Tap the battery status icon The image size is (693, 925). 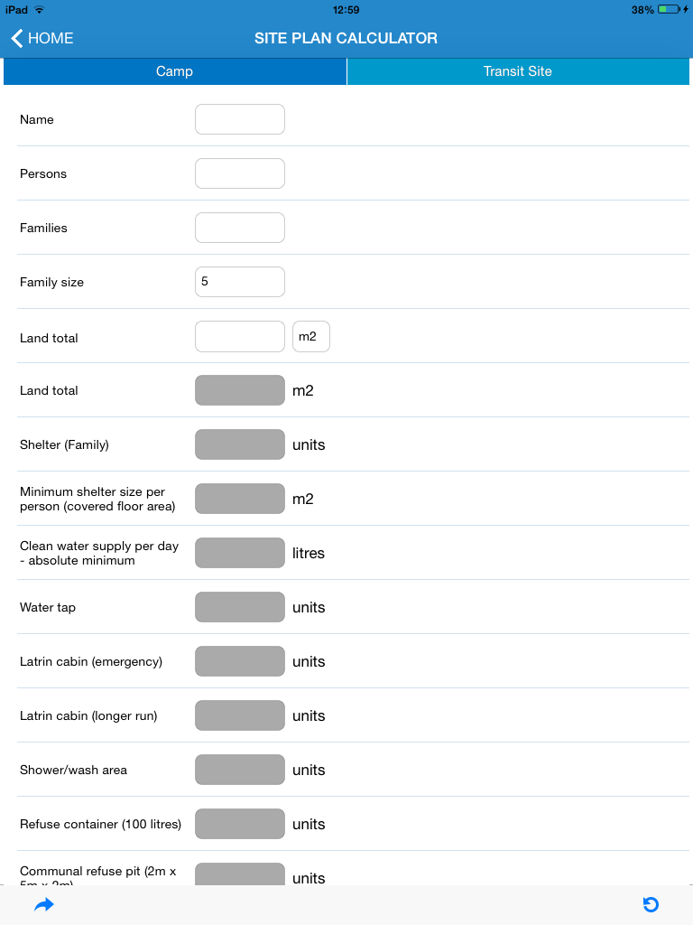[x=668, y=9]
